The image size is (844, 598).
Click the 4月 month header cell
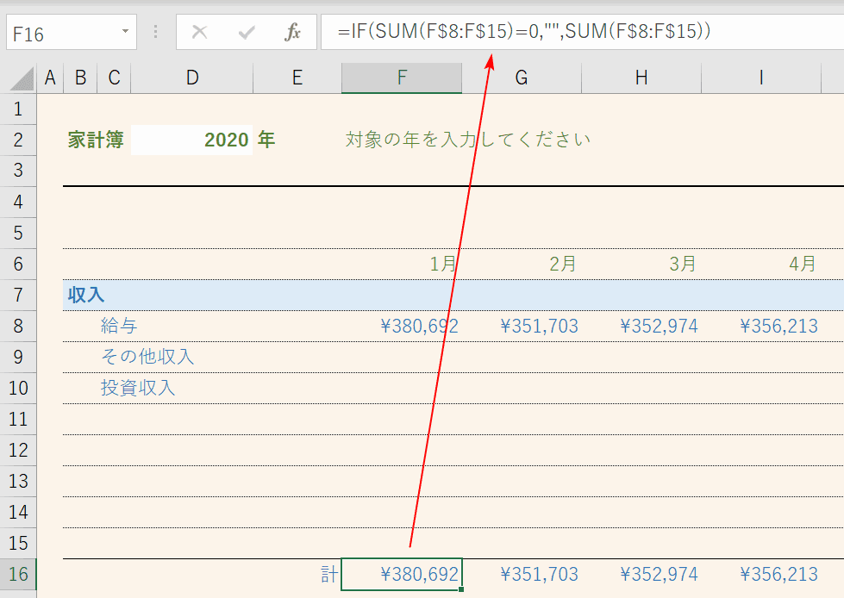(x=761, y=264)
